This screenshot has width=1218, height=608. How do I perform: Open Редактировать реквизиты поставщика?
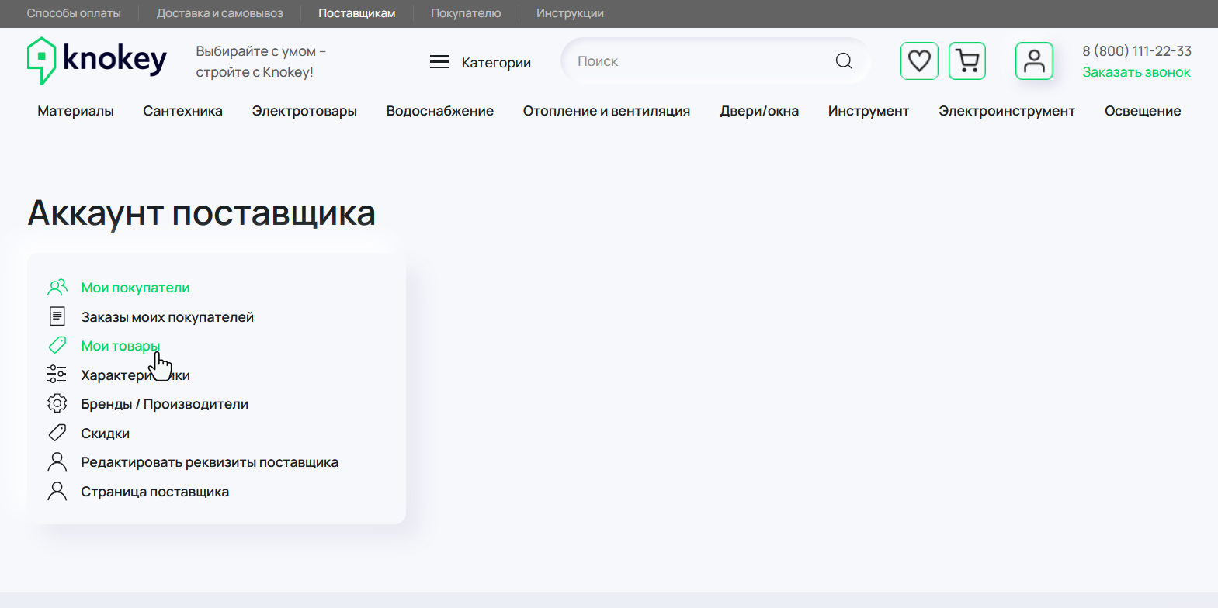[210, 462]
